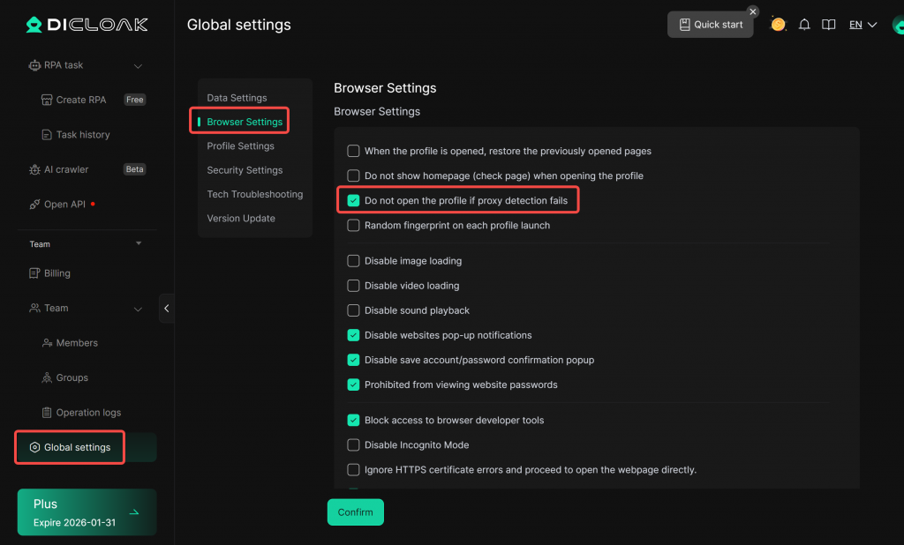Collapse sidebar with the arrow handle
904x545 pixels.
[x=166, y=309]
